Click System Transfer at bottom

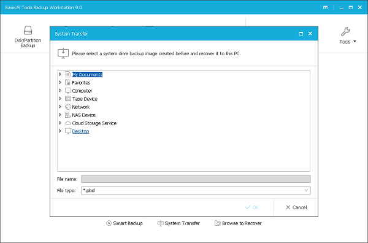178,223
